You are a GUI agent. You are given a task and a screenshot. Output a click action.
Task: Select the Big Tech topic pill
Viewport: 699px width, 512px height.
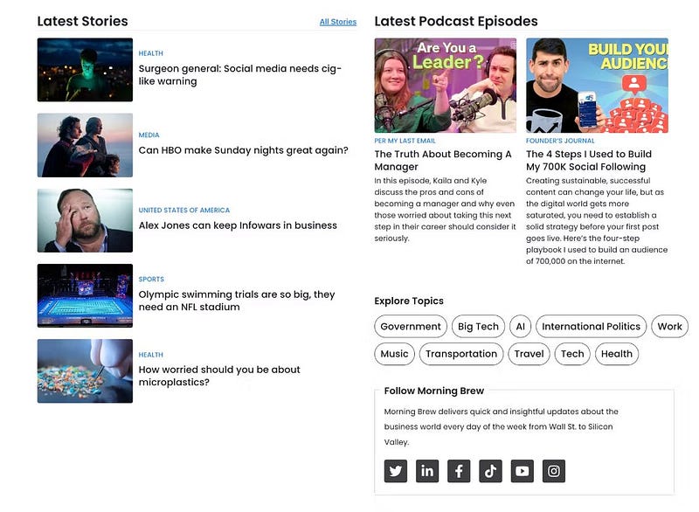[478, 326]
